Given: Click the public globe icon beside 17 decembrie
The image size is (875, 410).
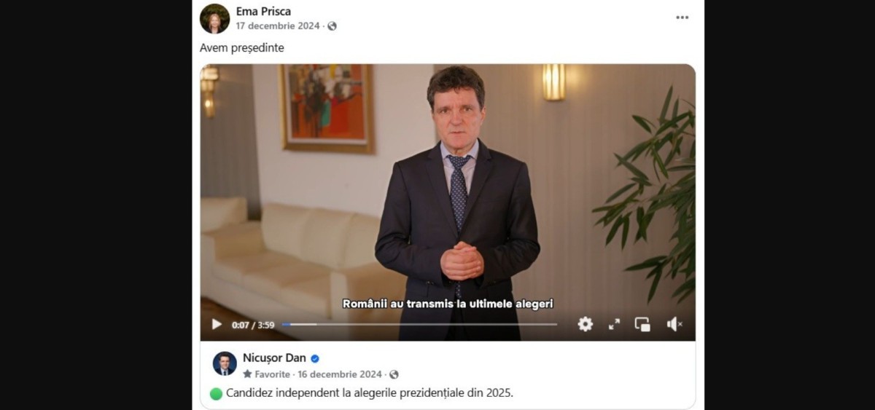Looking at the screenshot, I should pyautogui.click(x=332, y=25).
